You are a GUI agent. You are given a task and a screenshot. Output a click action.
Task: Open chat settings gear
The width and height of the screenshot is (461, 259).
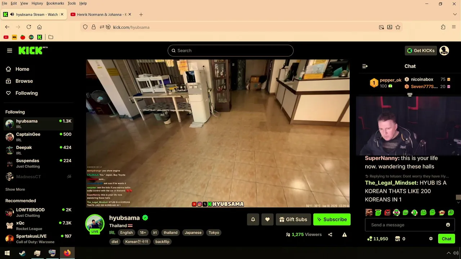pos(431,239)
